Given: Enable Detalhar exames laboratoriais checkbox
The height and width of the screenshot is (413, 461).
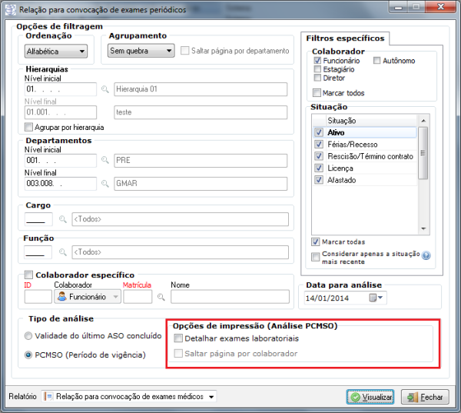Looking at the screenshot, I should (178, 338).
